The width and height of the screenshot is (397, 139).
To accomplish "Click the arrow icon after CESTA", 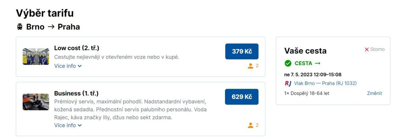I will tap(318, 63).
